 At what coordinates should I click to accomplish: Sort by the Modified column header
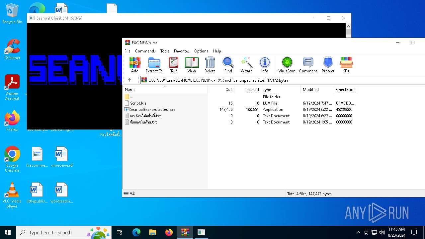click(317, 90)
